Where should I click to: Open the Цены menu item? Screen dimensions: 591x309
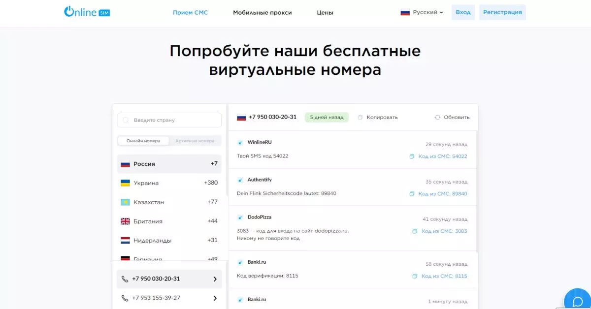tap(325, 13)
